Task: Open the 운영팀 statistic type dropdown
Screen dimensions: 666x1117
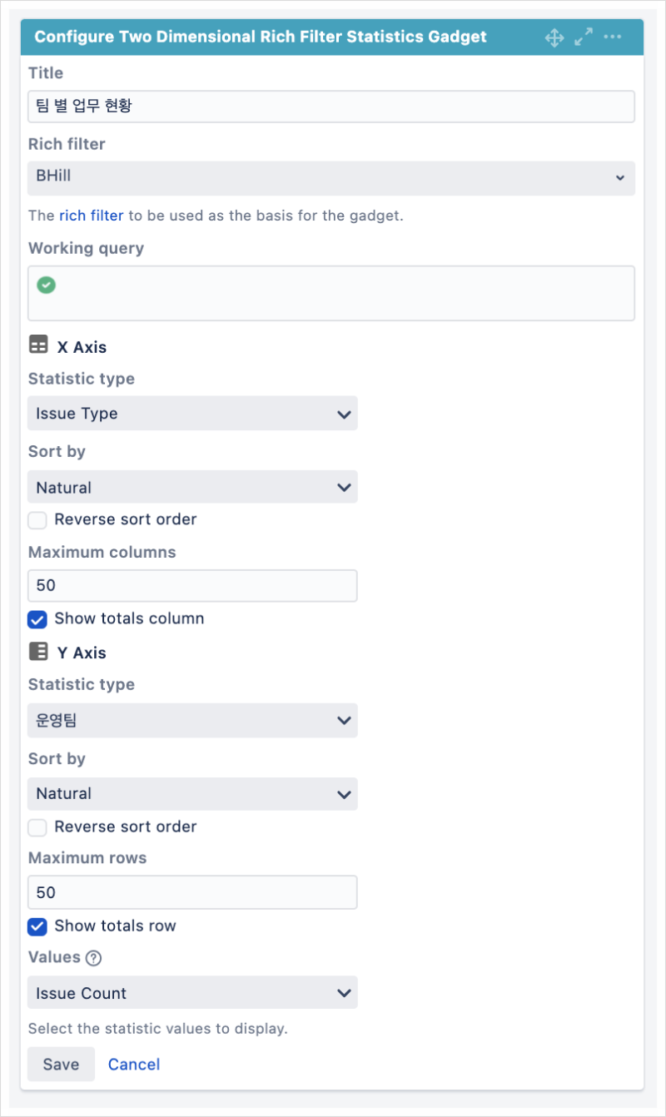Action: [x=192, y=720]
